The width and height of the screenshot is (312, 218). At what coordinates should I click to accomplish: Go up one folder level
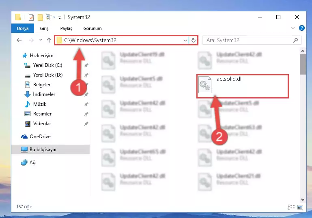49,40
